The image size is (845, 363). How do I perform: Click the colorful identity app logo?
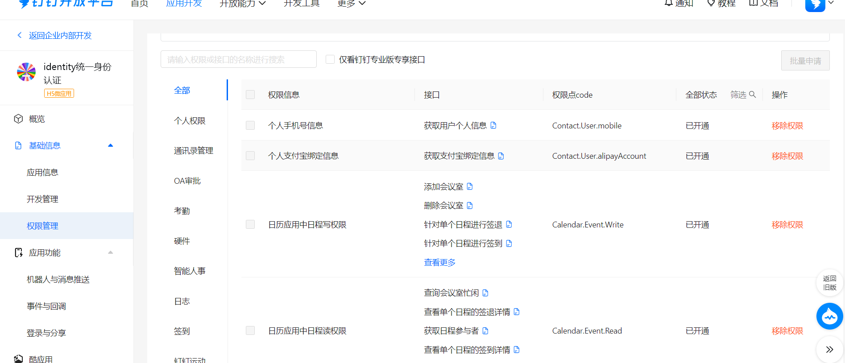[x=26, y=72]
